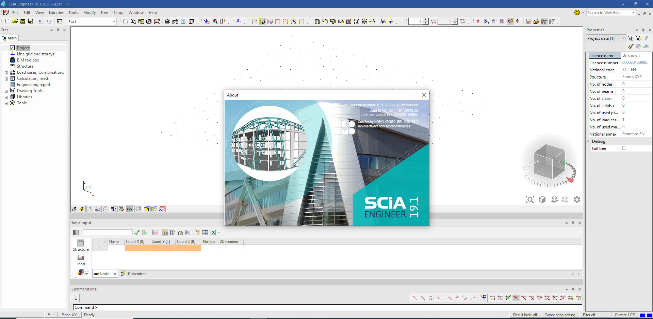Screen dimensions: 653x319
Task: Click the Structure icon in Table input
Action: pyautogui.click(x=81, y=245)
